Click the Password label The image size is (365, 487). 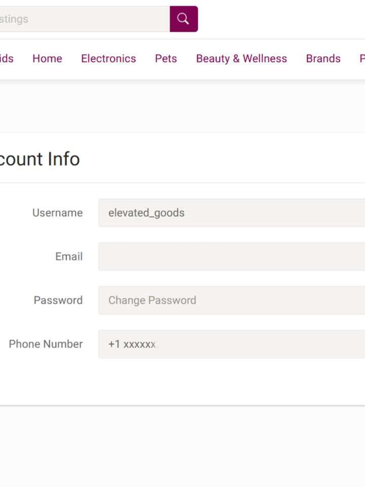58,300
